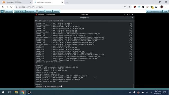Click the dark blue round extension icon
Image resolution: width=169 pixels, height=95 pixels.
coord(156,7)
